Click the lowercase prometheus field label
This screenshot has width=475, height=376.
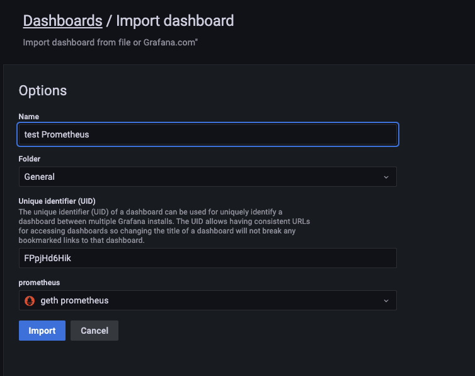39,283
